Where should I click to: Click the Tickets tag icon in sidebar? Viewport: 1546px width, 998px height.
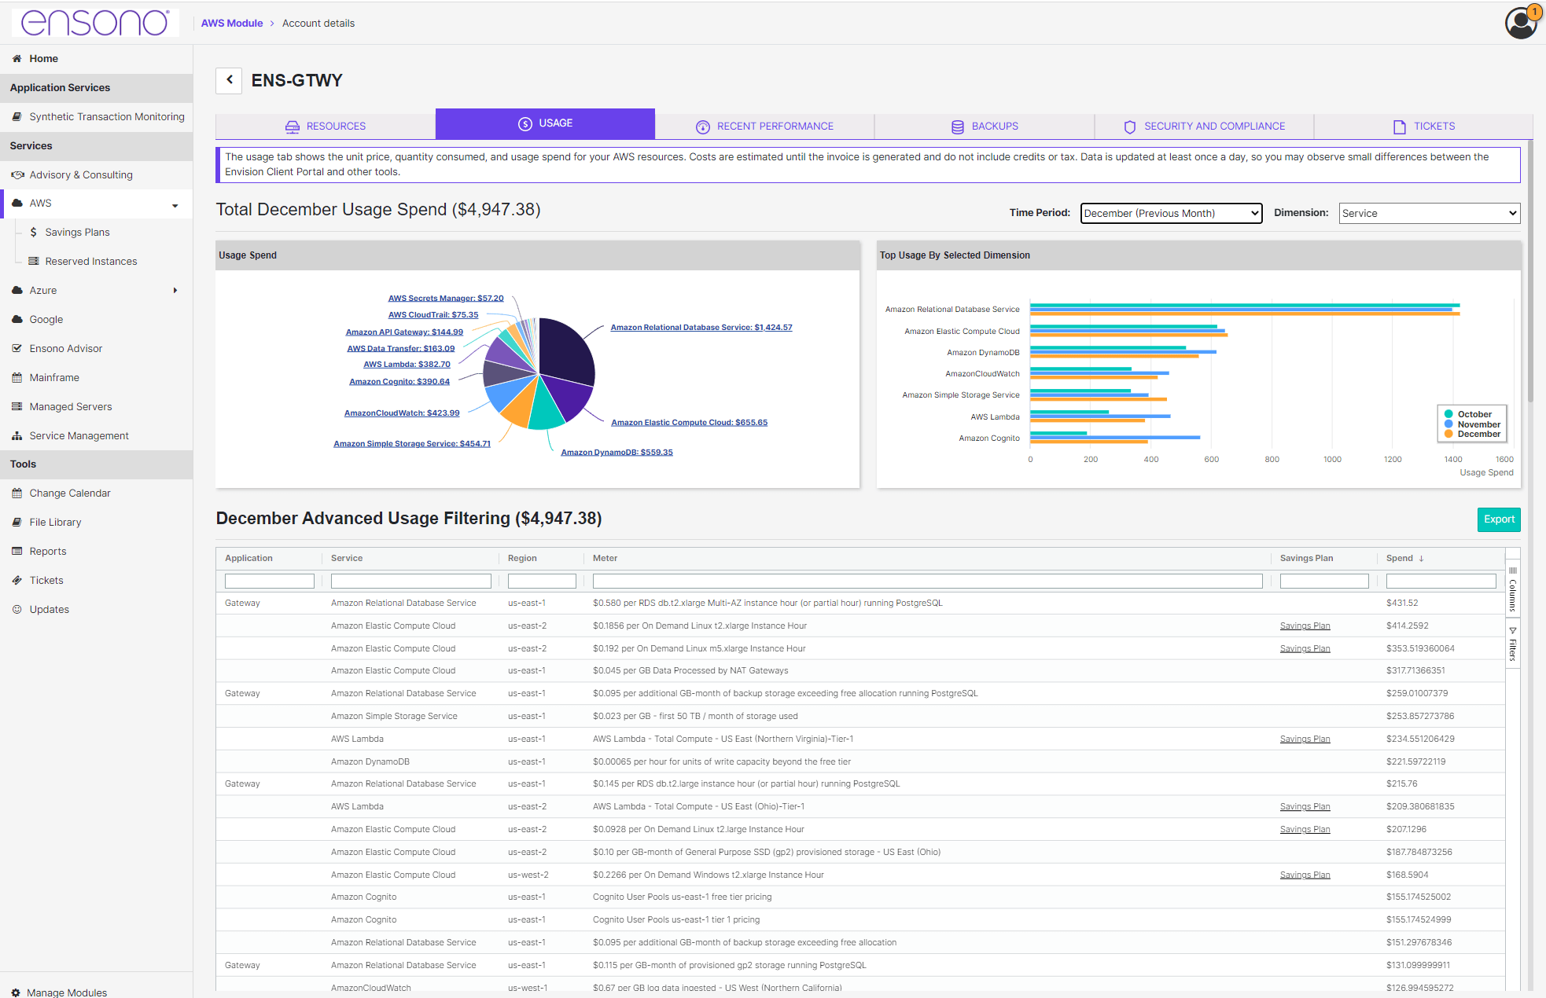[17, 580]
